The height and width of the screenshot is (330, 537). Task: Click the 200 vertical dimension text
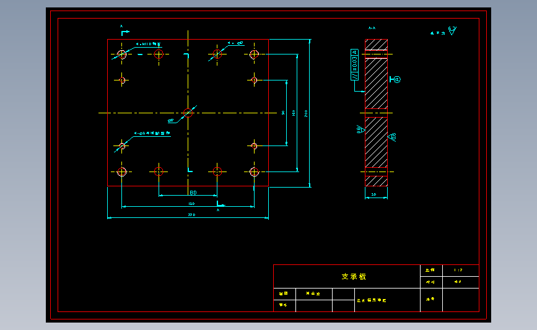(306, 114)
